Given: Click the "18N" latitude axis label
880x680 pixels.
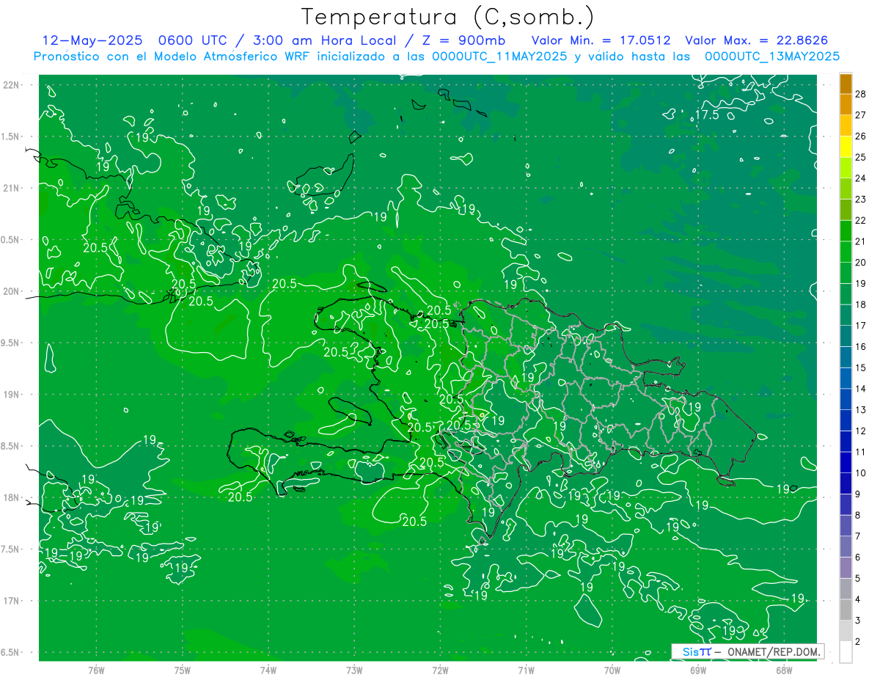Looking at the screenshot, I should pos(10,497).
